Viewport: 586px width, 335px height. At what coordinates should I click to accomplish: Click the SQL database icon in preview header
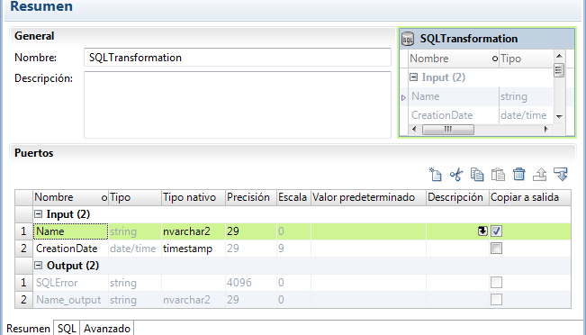(x=408, y=39)
